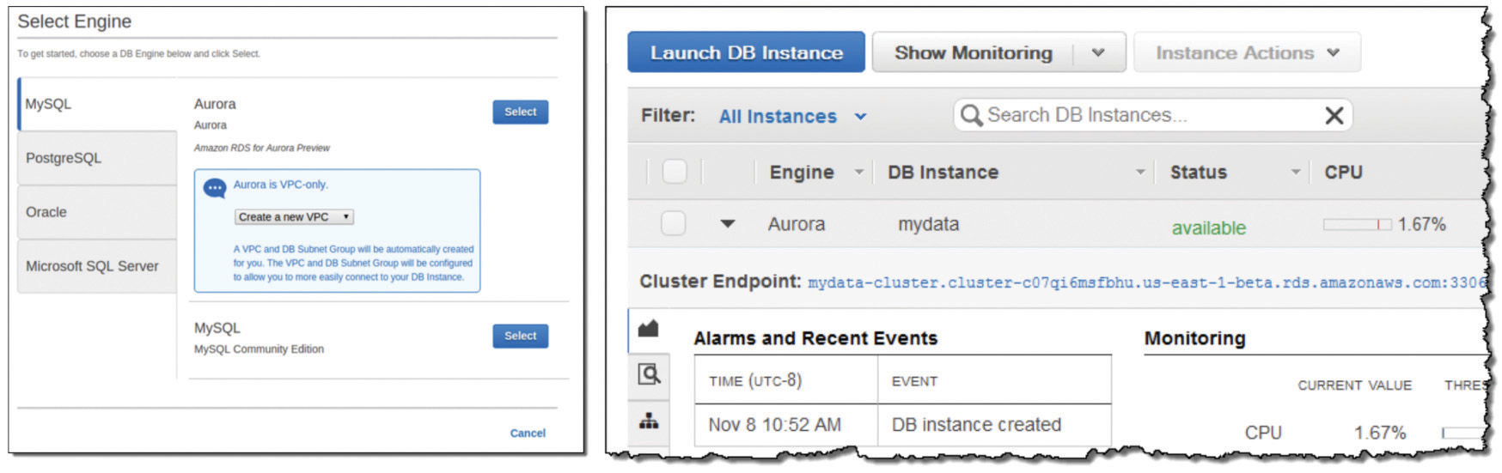Screen dimensions: 1502x473
Task: Click the magnifier details icon tab
Action: pos(649,374)
